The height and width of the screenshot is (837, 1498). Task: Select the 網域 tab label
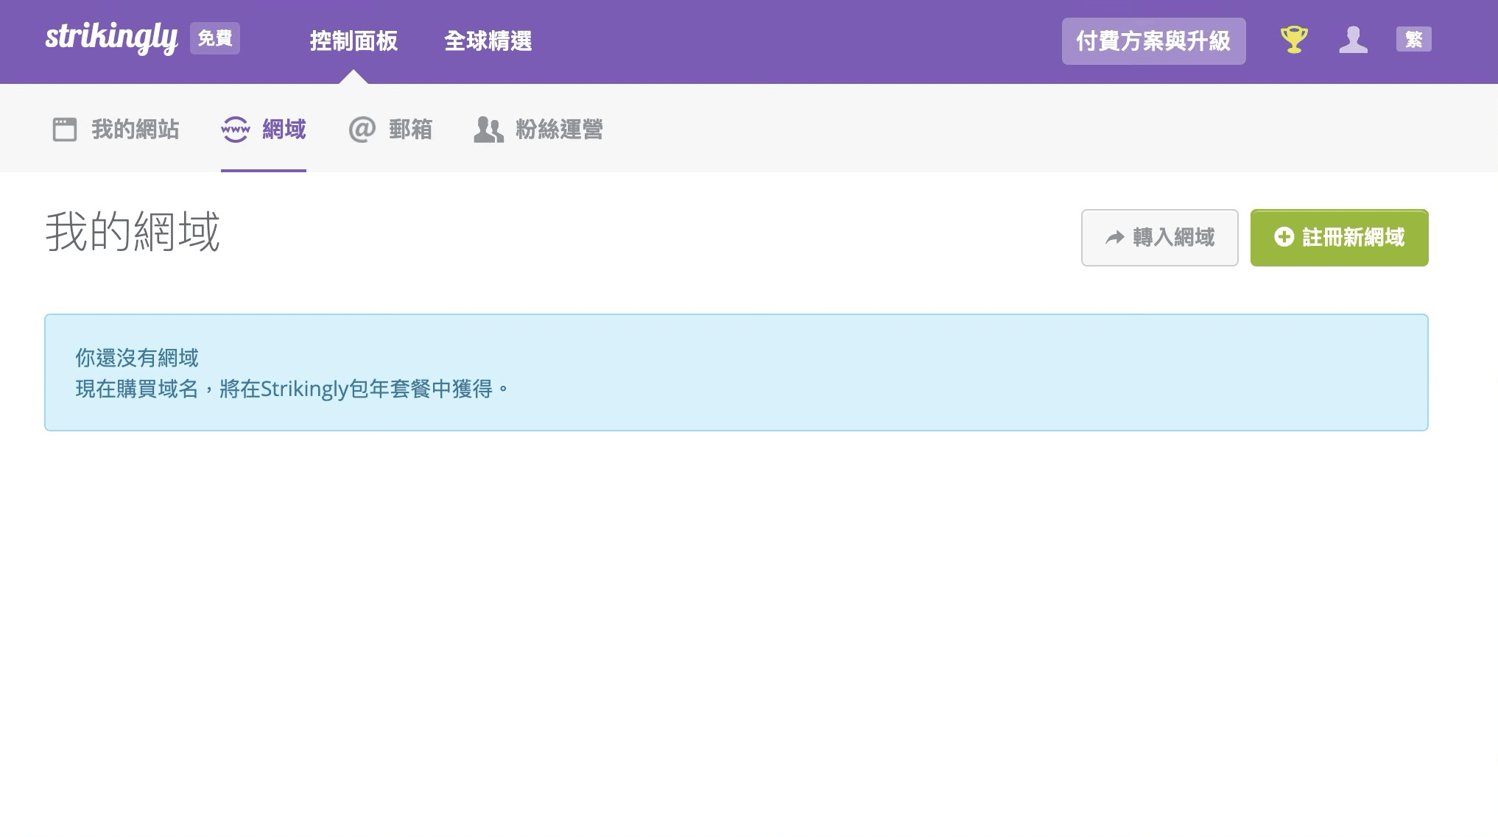click(284, 130)
